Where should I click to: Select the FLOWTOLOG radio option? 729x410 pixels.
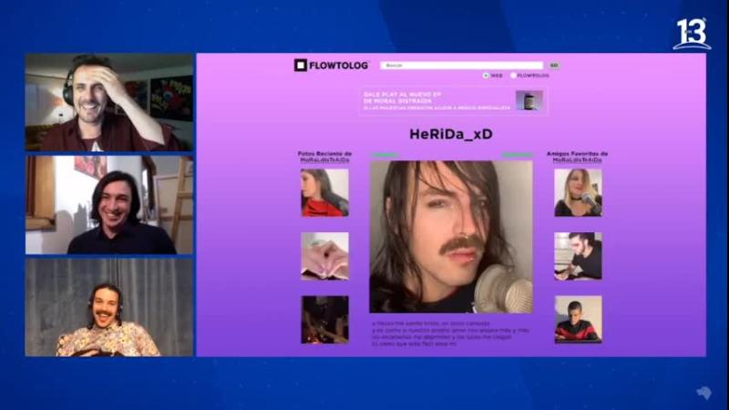click(x=513, y=76)
